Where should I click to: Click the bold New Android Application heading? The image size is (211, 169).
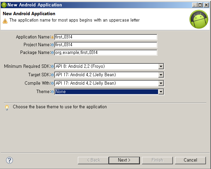click(29, 13)
